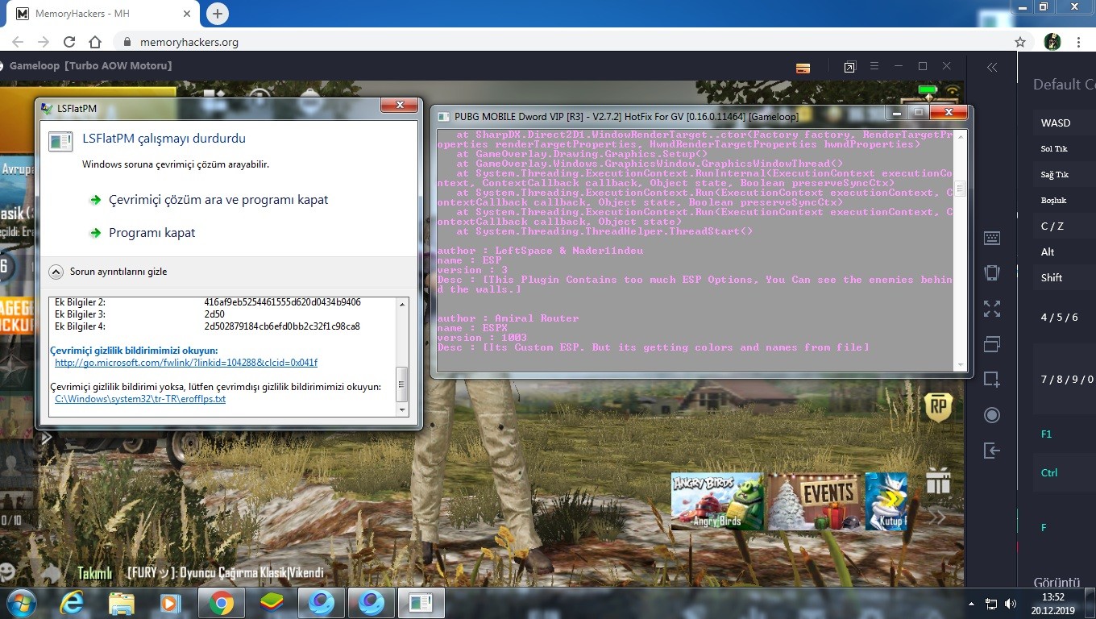
Task: Open go.microsoft.com privacy link
Action: 186,363
